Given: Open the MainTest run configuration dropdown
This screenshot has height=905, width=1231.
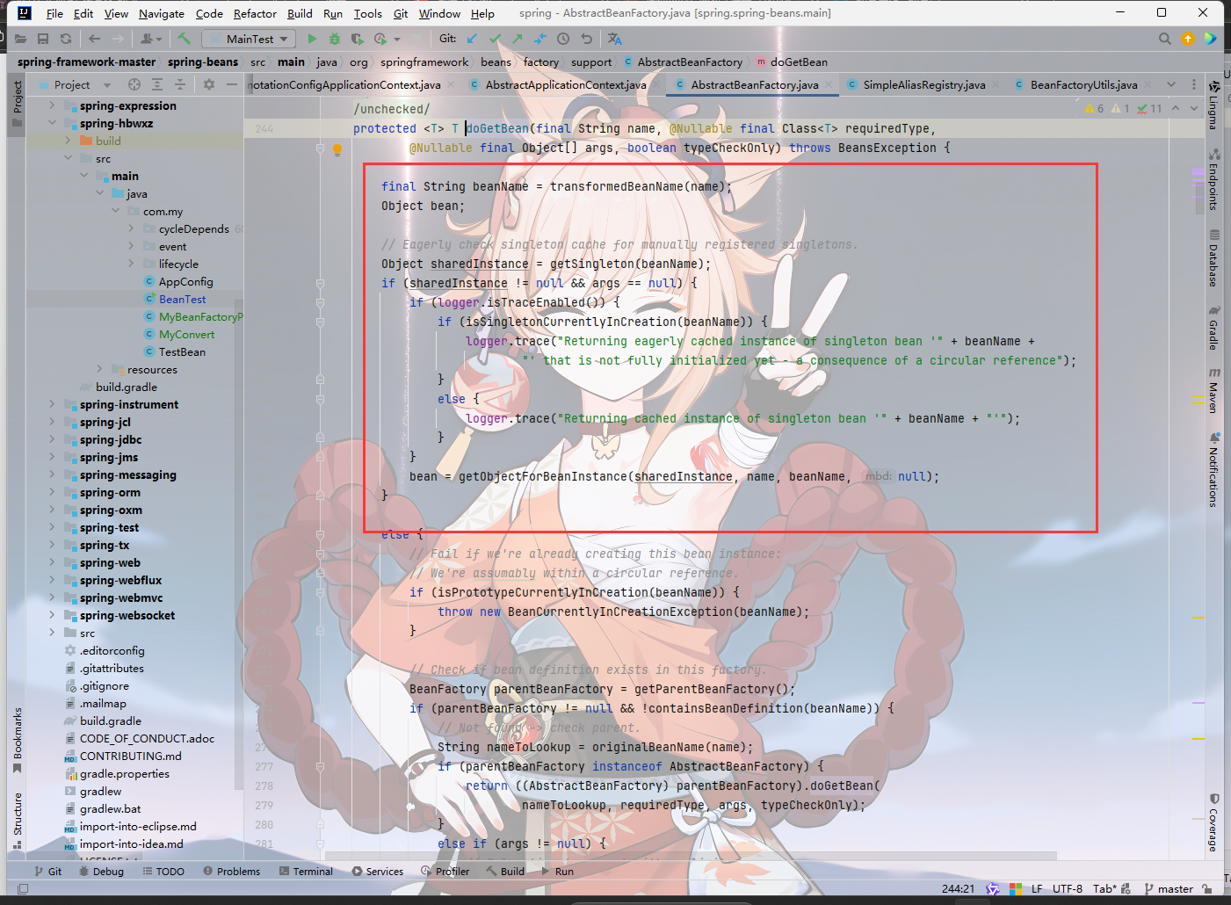Looking at the screenshot, I should click(249, 39).
